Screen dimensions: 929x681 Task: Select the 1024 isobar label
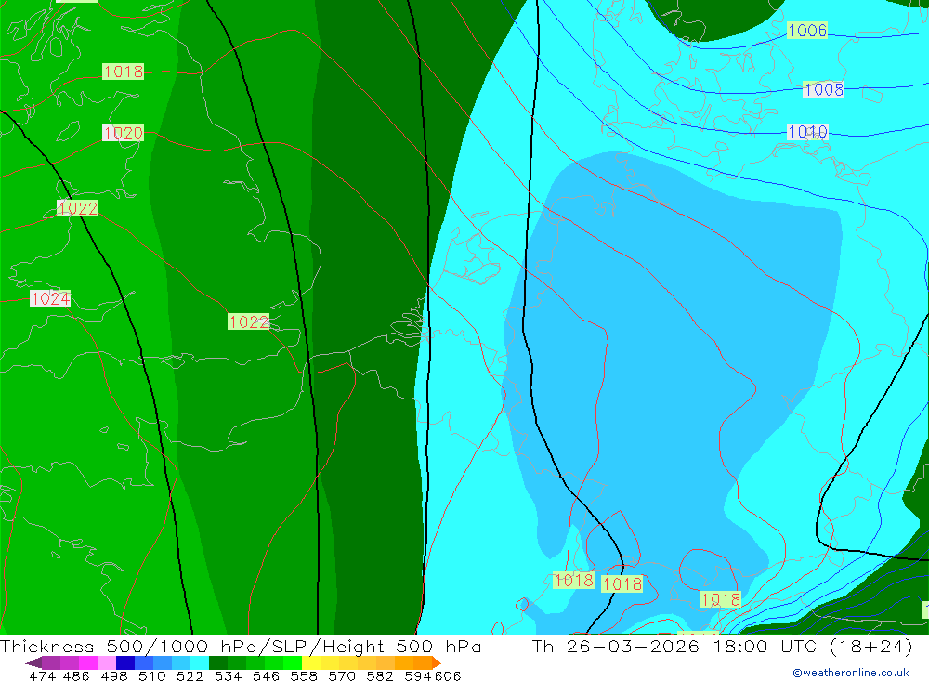click(50, 298)
